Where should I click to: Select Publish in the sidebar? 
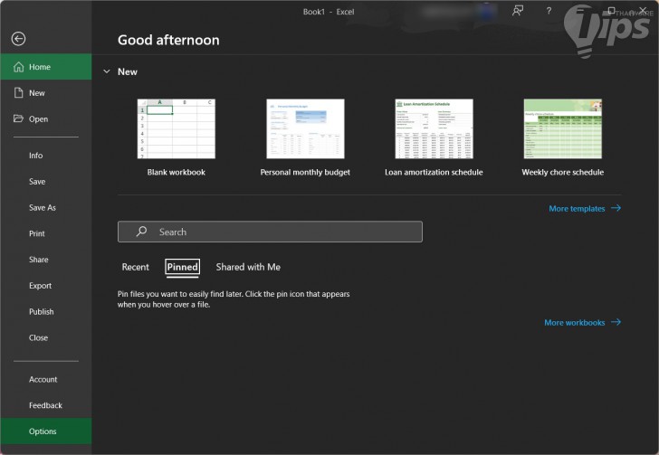coord(46,312)
